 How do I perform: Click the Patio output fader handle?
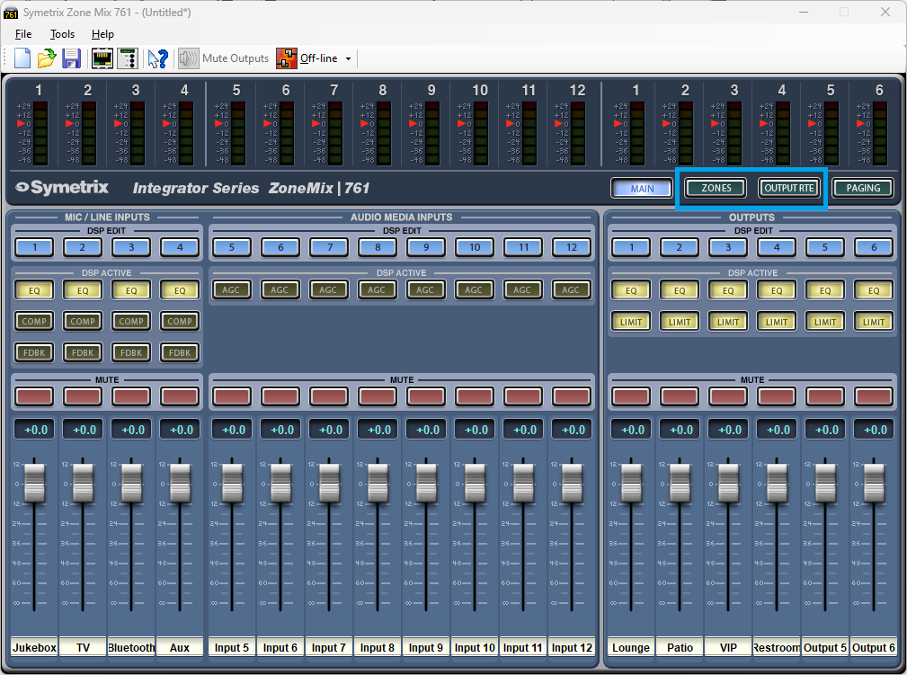680,482
